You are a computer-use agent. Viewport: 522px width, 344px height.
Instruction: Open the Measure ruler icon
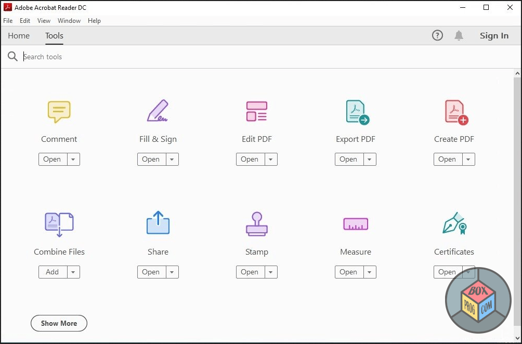tap(355, 223)
